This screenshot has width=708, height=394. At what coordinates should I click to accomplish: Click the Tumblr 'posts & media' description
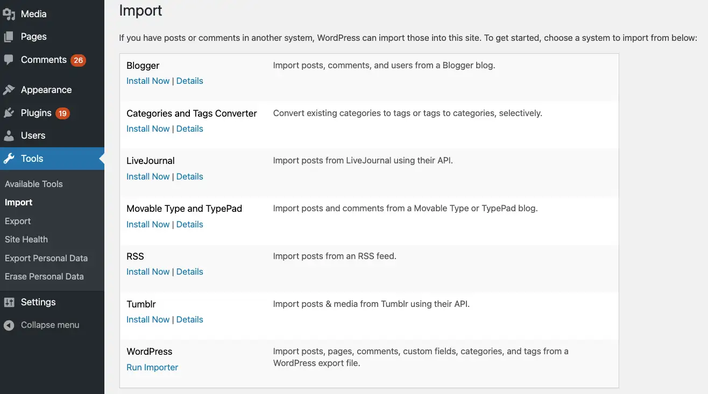click(x=372, y=304)
